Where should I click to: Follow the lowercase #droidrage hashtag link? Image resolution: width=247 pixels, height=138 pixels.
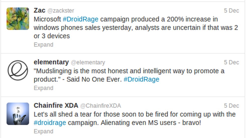click(50, 123)
